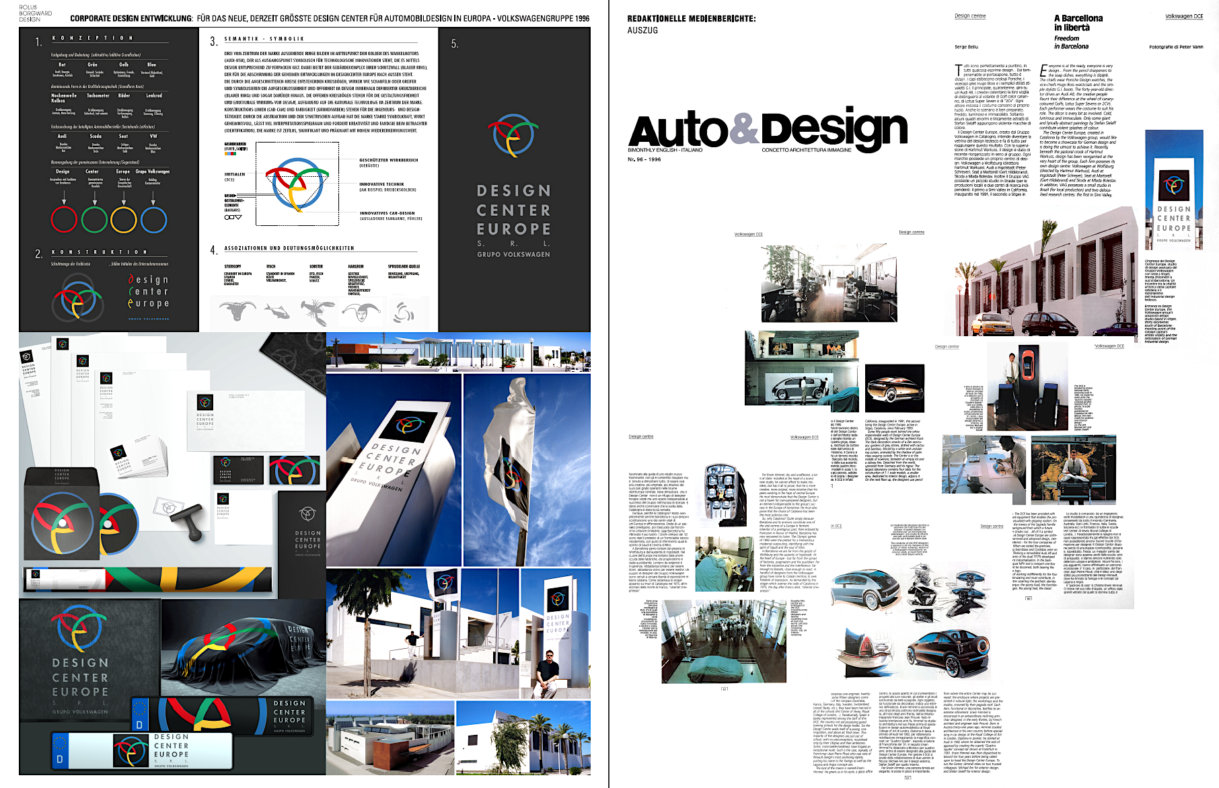The image size is (1219, 788).
Task: Click the 'A Barcellona in libertà' headline
Action: (x=1078, y=23)
